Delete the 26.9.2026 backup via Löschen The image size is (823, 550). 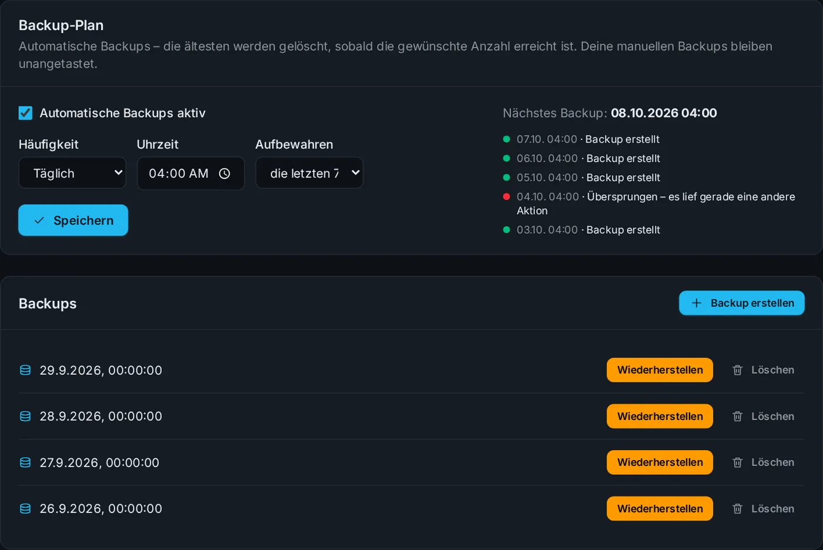(763, 509)
